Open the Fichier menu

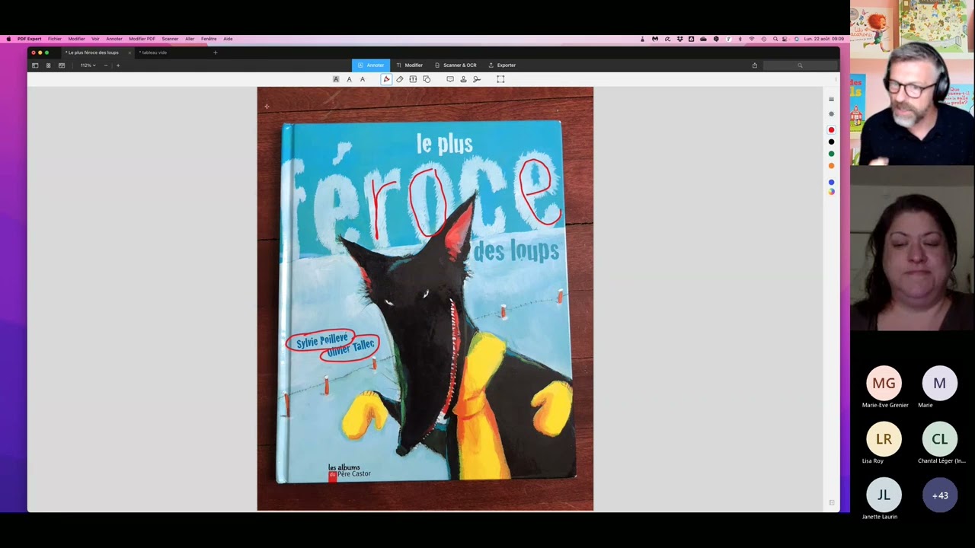point(55,39)
